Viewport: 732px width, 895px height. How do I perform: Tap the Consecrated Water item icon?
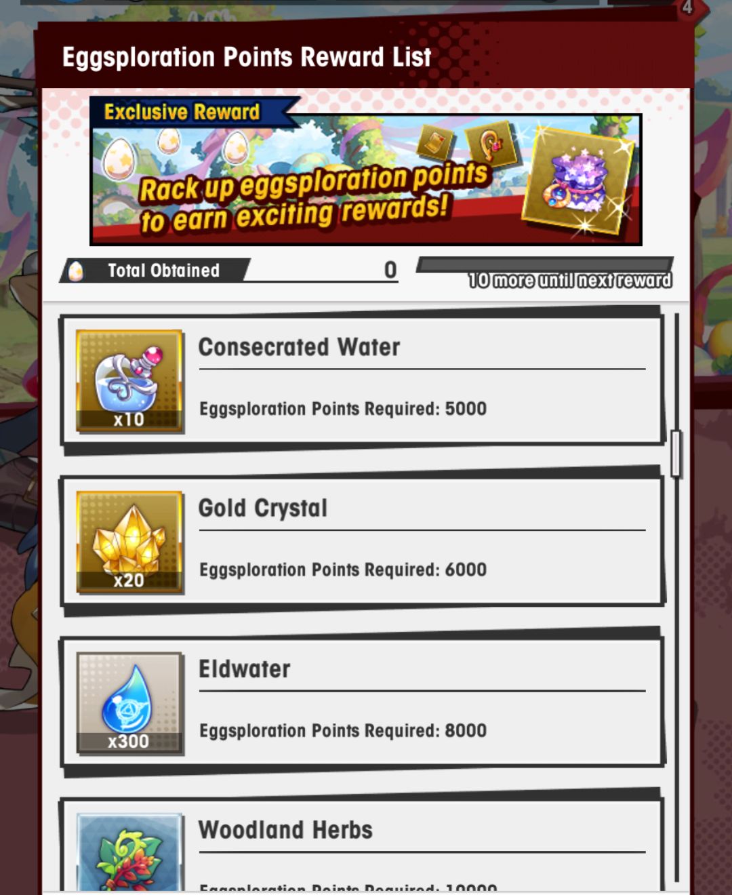tap(129, 380)
